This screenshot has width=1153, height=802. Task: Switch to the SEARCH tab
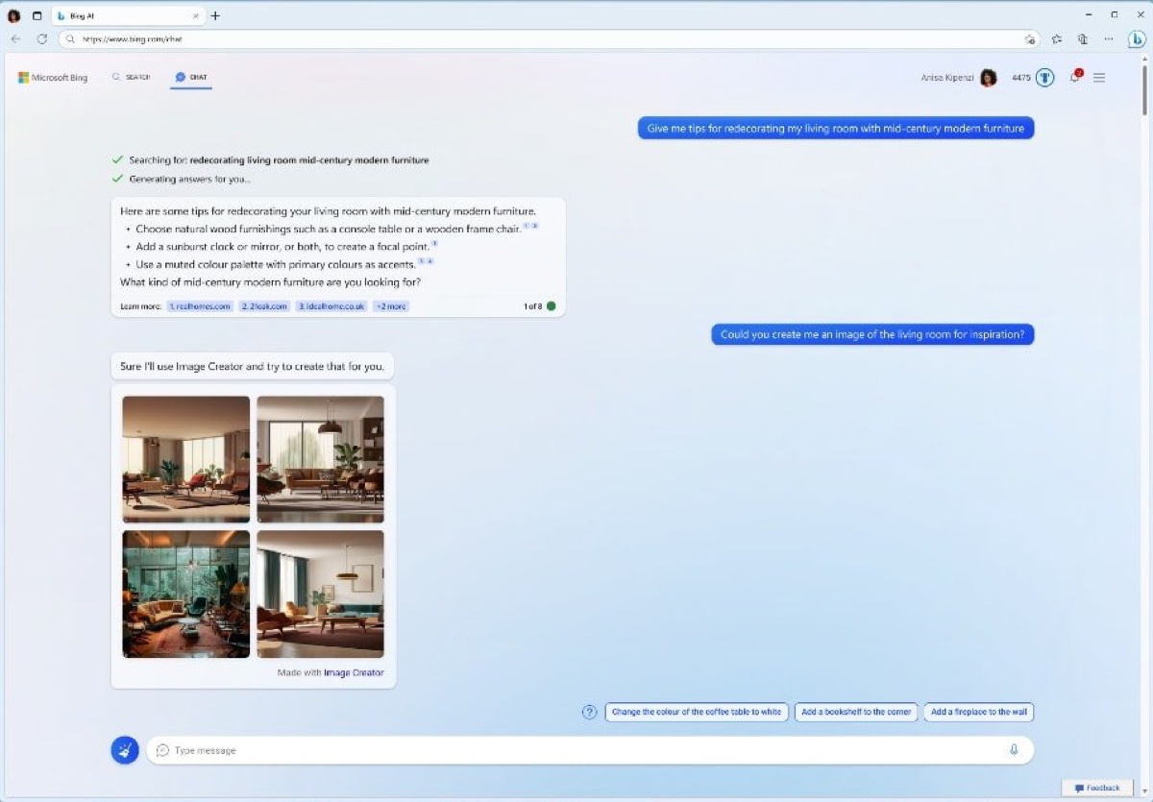132,77
